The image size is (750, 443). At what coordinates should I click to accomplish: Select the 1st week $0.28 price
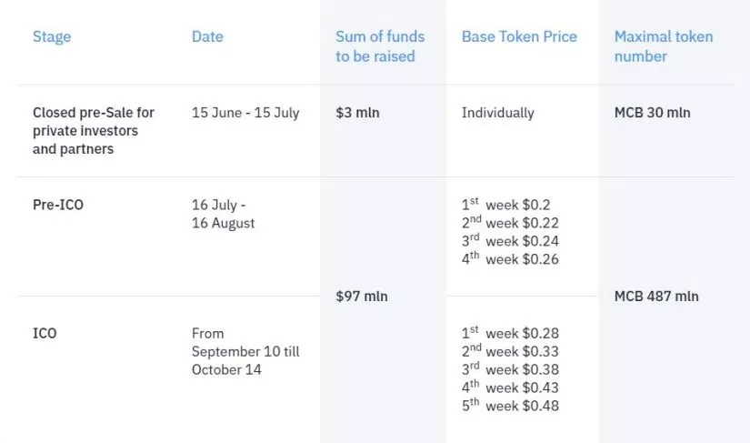point(510,334)
